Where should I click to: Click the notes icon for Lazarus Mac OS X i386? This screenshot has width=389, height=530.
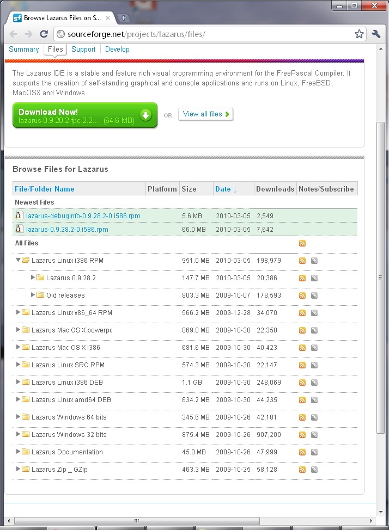click(x=314, y=348)
